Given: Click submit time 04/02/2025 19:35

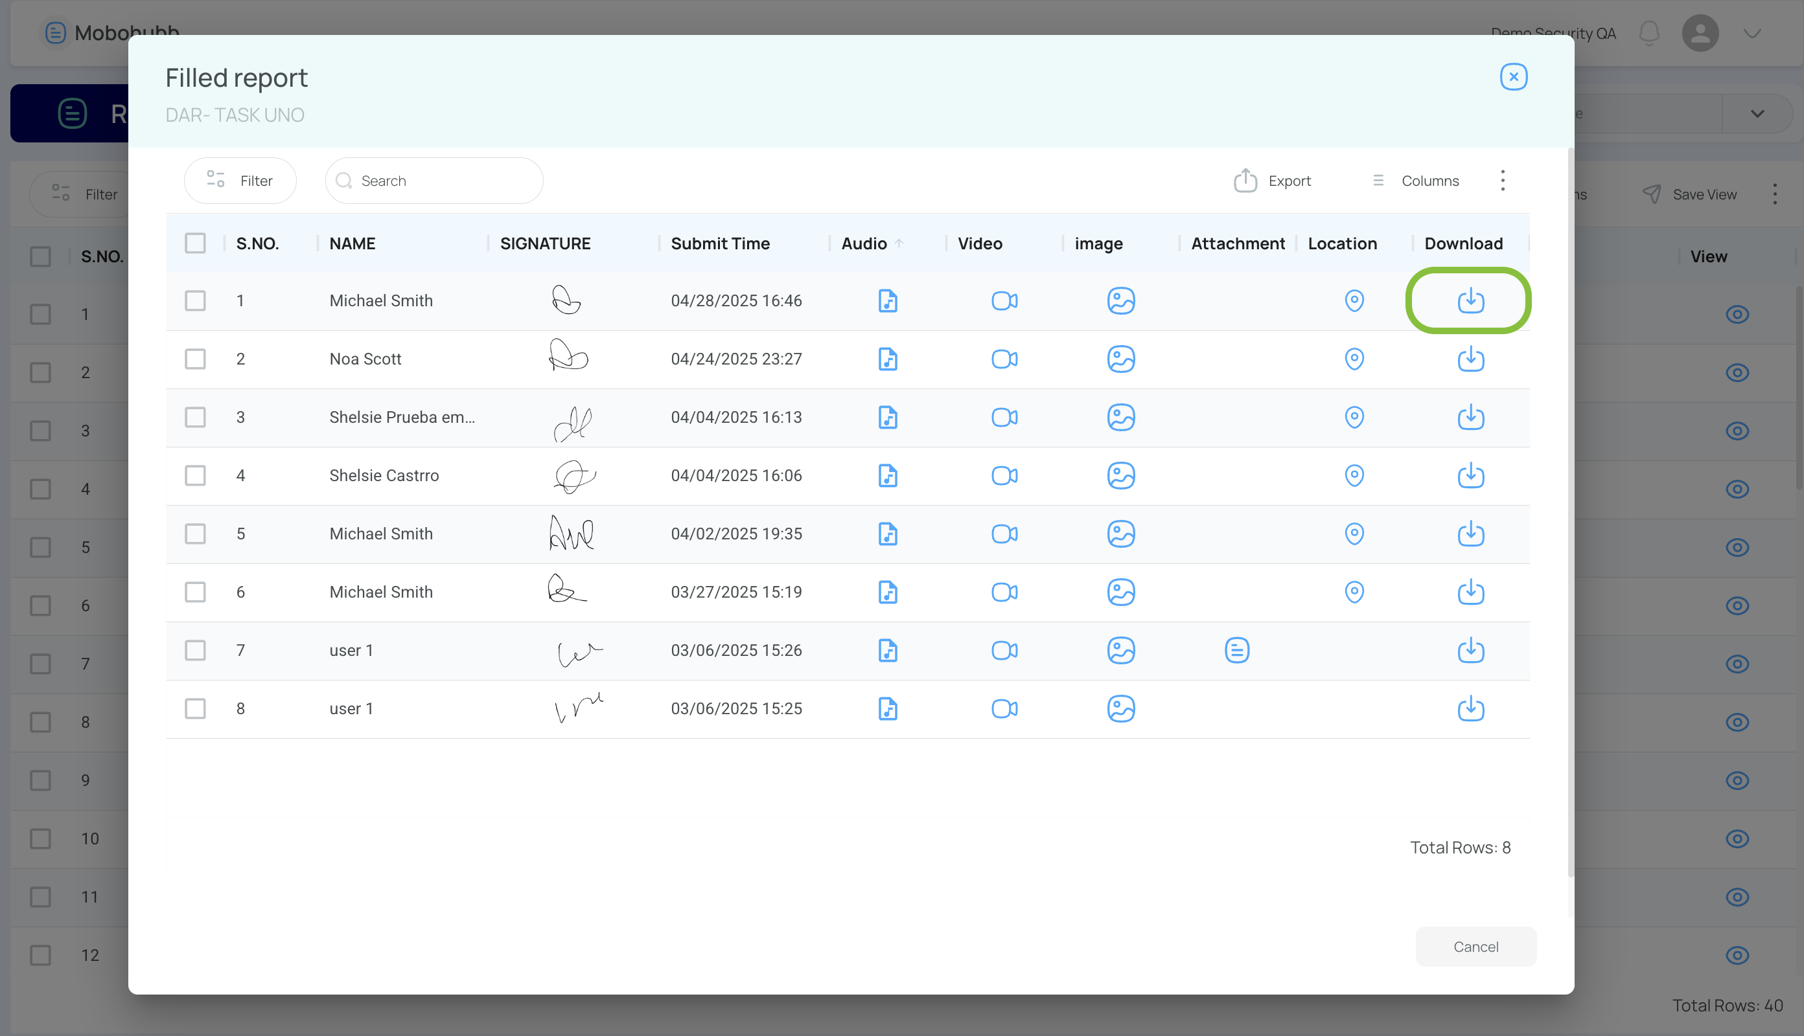Looking at the screenshot, I should pos(736,534).
